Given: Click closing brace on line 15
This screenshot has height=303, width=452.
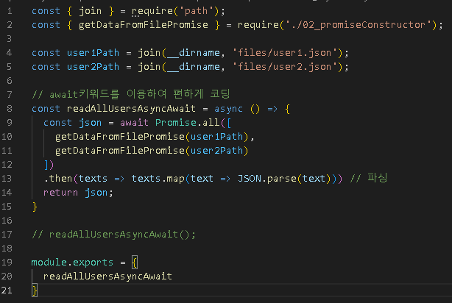Looking at the screenshot, I should [35, 207].
